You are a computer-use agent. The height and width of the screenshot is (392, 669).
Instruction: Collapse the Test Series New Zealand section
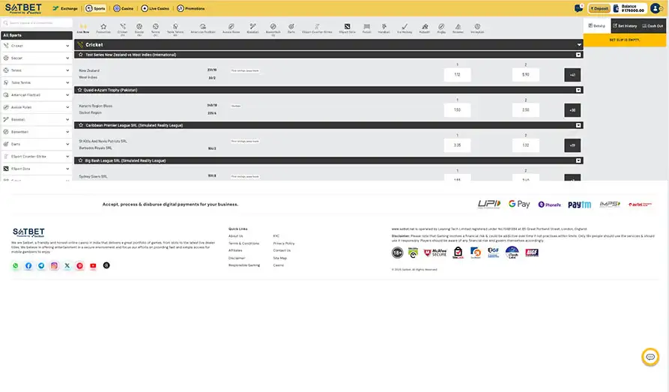pyautogui.click(x=578, y=55)
